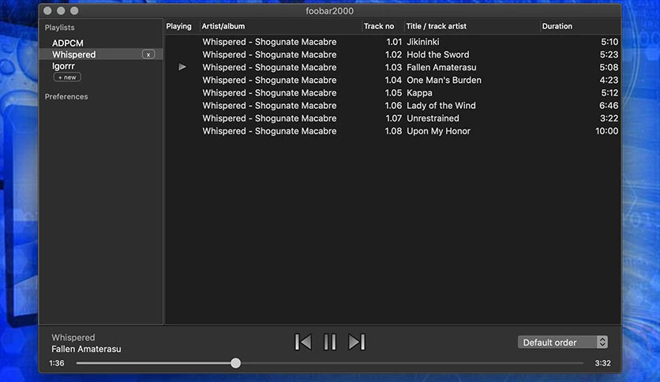Select the track Lady of the Wind

pyautogui.click(x=441, y=106)
